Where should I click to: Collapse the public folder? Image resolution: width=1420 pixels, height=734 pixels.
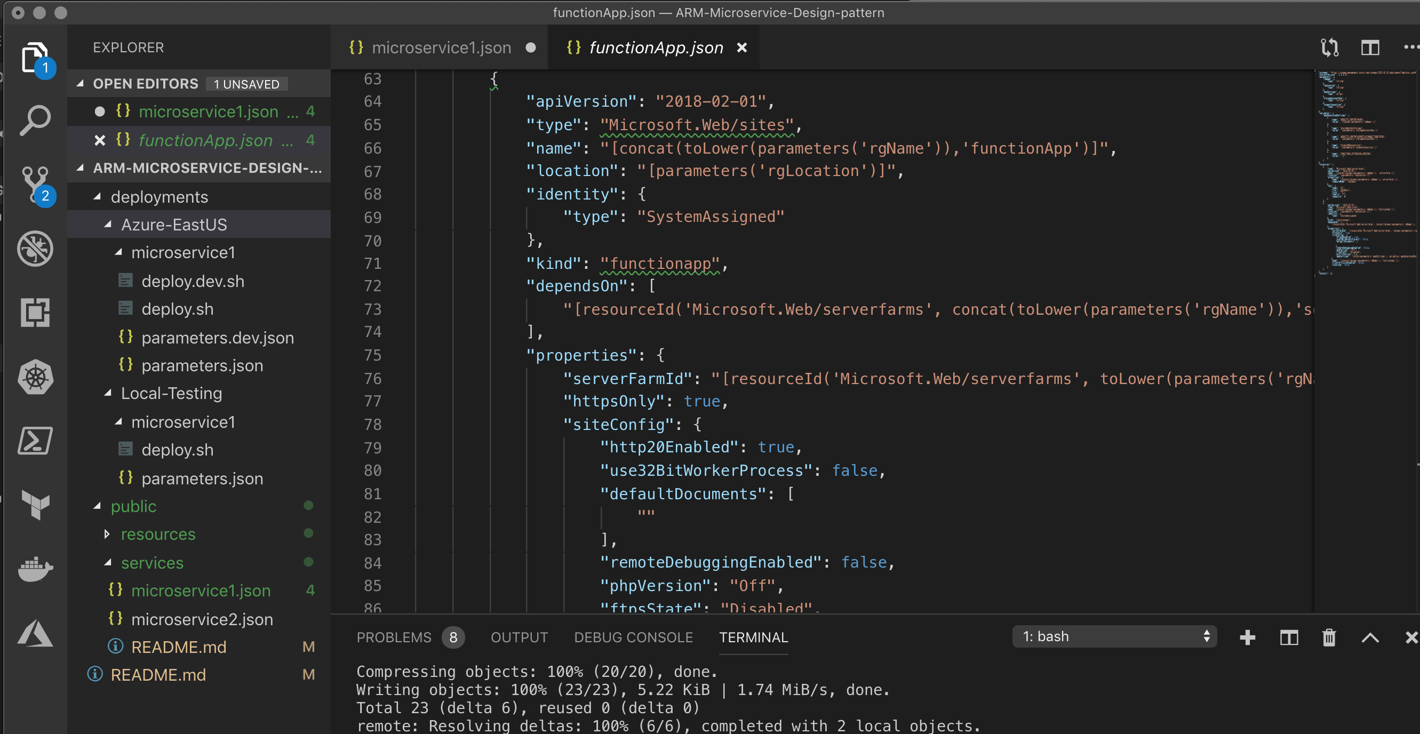click(x=98, y=506)
